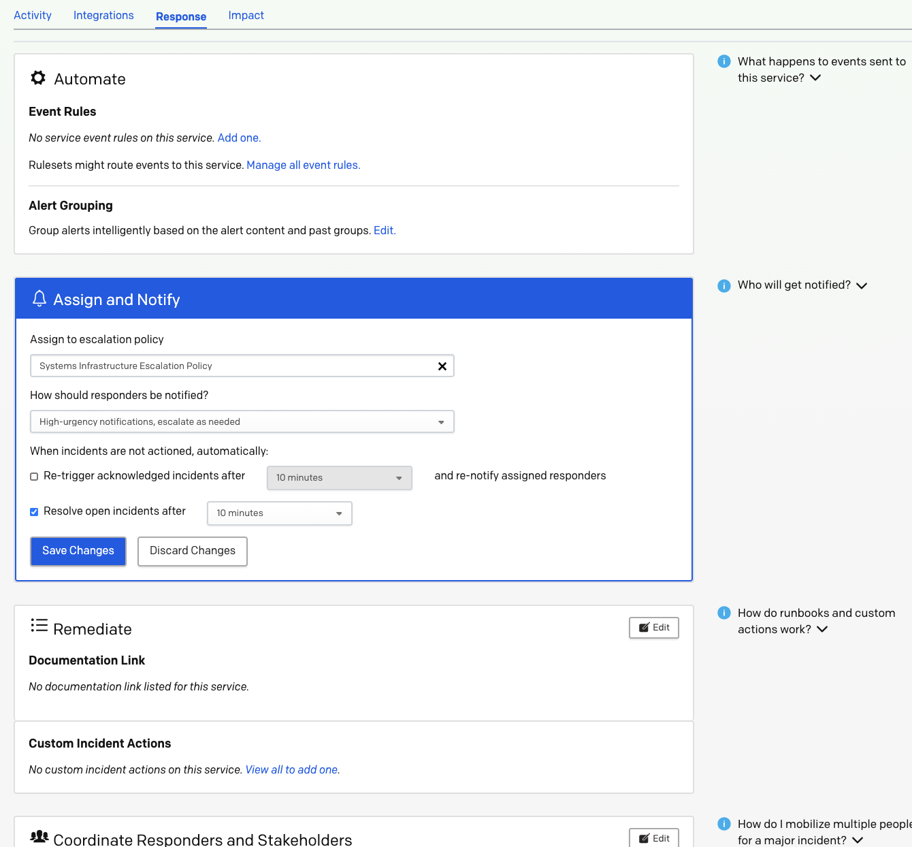Open the responder notification urgency dropdown
912x847 pixels.
(x=242, y=421)
